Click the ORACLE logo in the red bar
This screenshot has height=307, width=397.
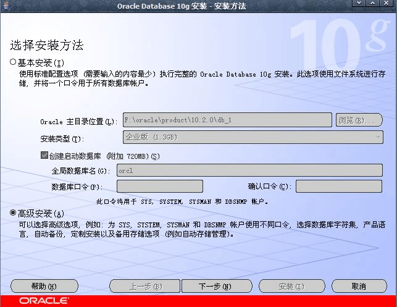(x=44, y=301)
